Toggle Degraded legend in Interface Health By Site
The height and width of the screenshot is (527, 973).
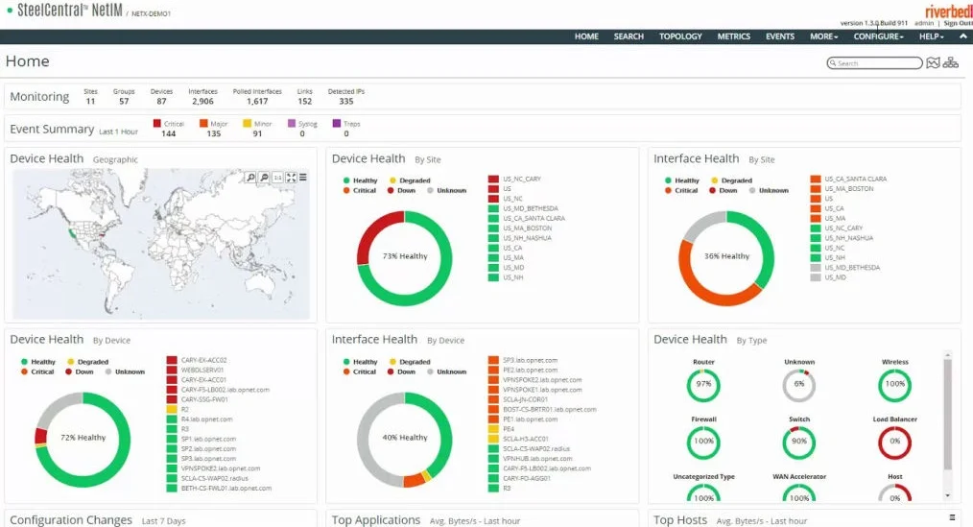point(731,180)
